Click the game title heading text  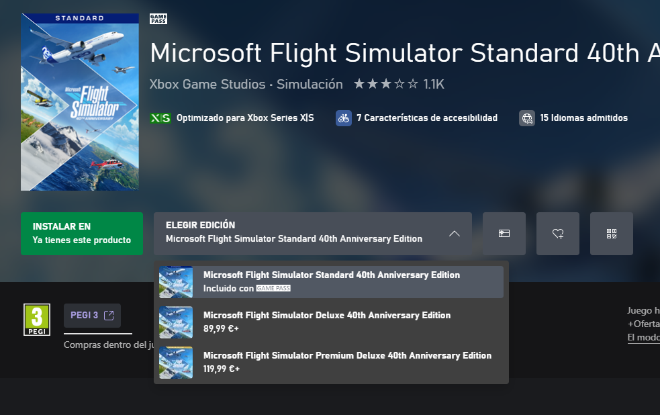click(x=404, y=53)
